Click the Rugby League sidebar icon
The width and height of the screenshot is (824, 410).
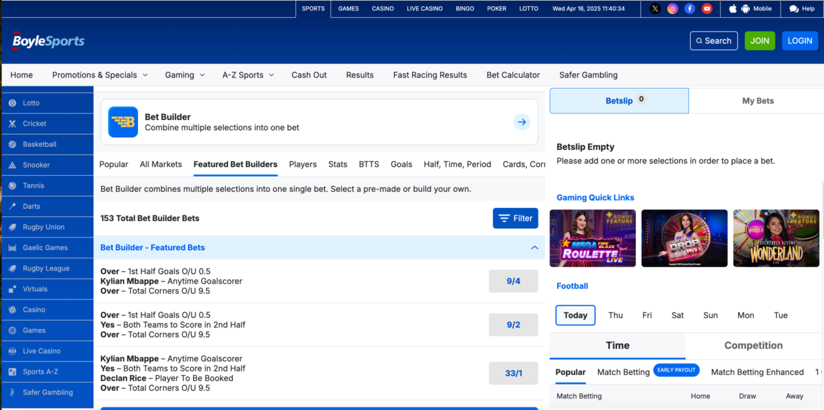point(12,269)
